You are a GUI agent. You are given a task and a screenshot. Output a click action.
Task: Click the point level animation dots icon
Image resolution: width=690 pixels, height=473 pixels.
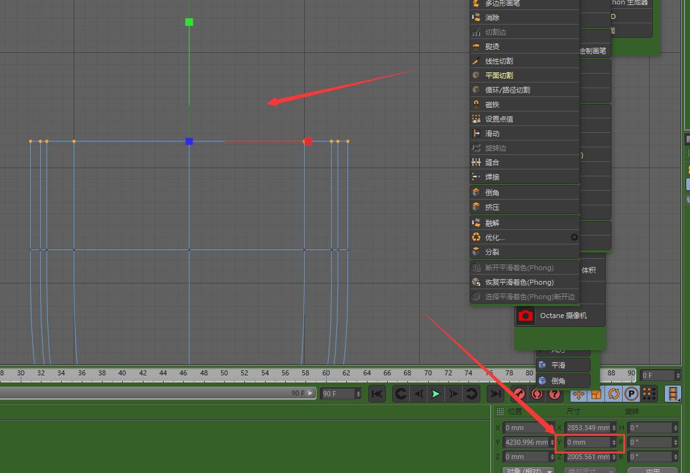coord(649,394)
